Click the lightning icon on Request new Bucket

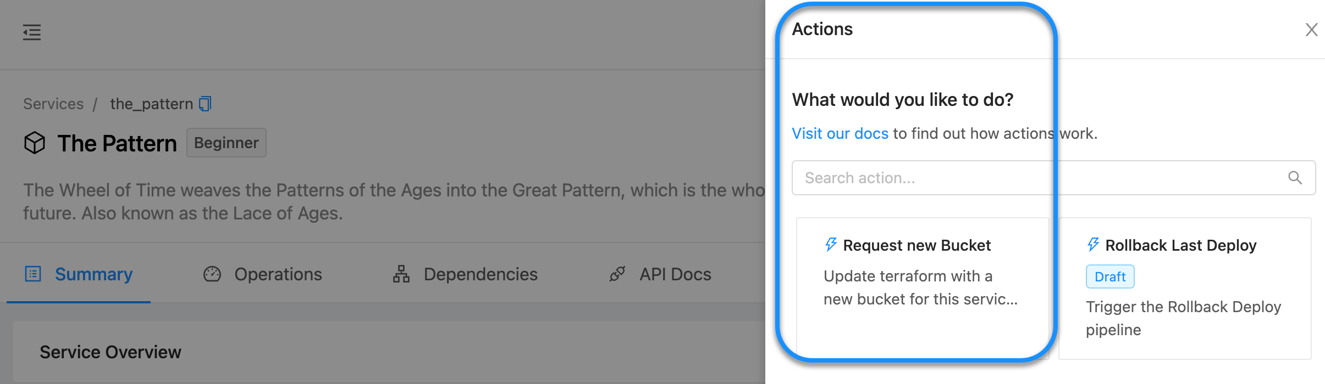click(x=831, y=245)
